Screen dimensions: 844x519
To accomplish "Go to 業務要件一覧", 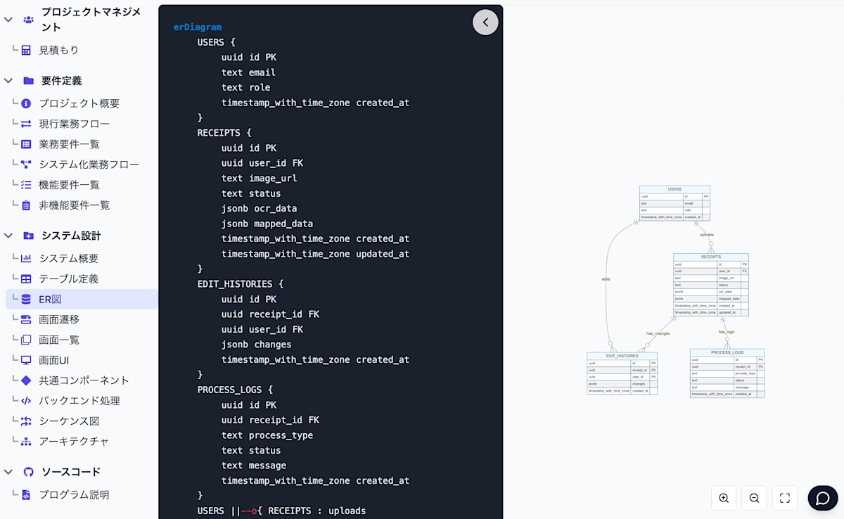I will coord(70,144).
